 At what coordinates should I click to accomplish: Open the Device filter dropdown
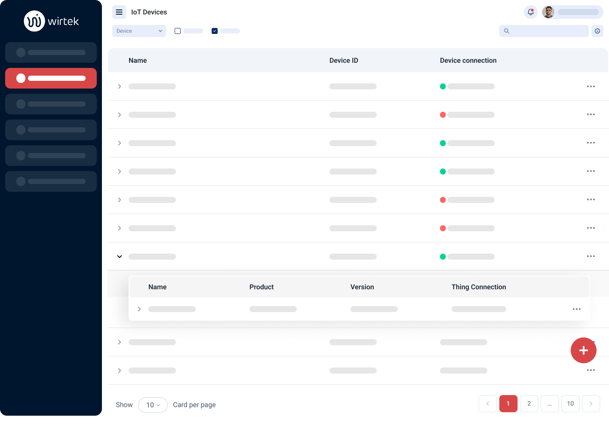click(x=139, y=31)
